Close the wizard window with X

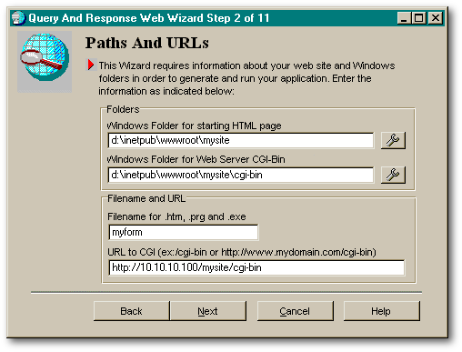coord(436,18)
